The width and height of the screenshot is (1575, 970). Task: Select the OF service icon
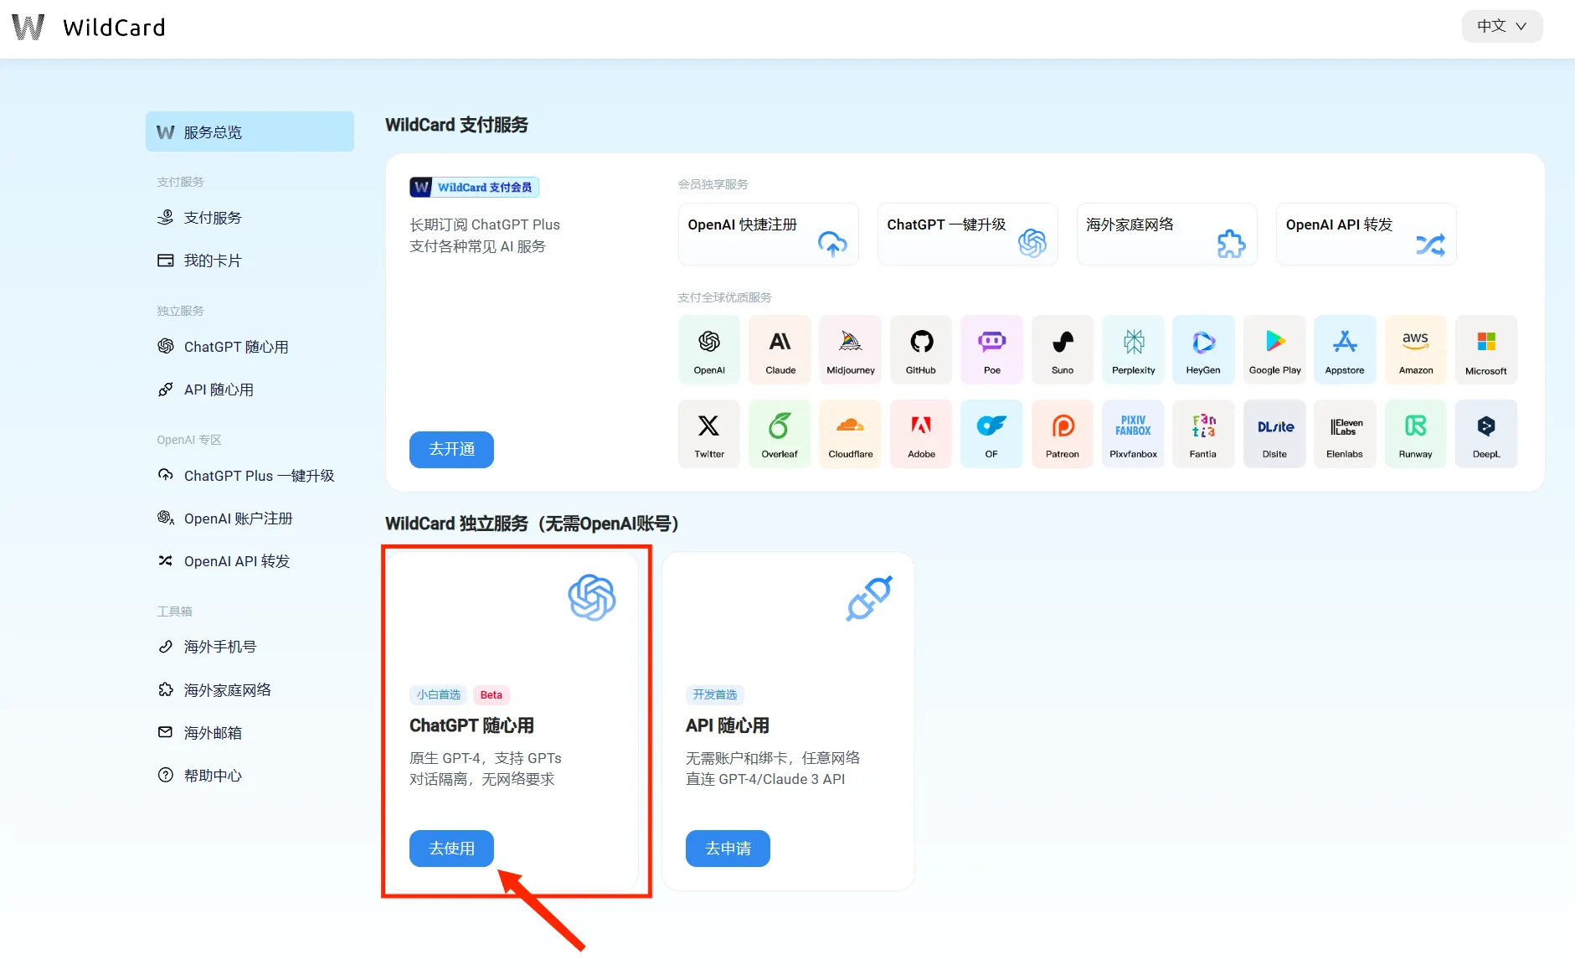[x=992, y=433]
